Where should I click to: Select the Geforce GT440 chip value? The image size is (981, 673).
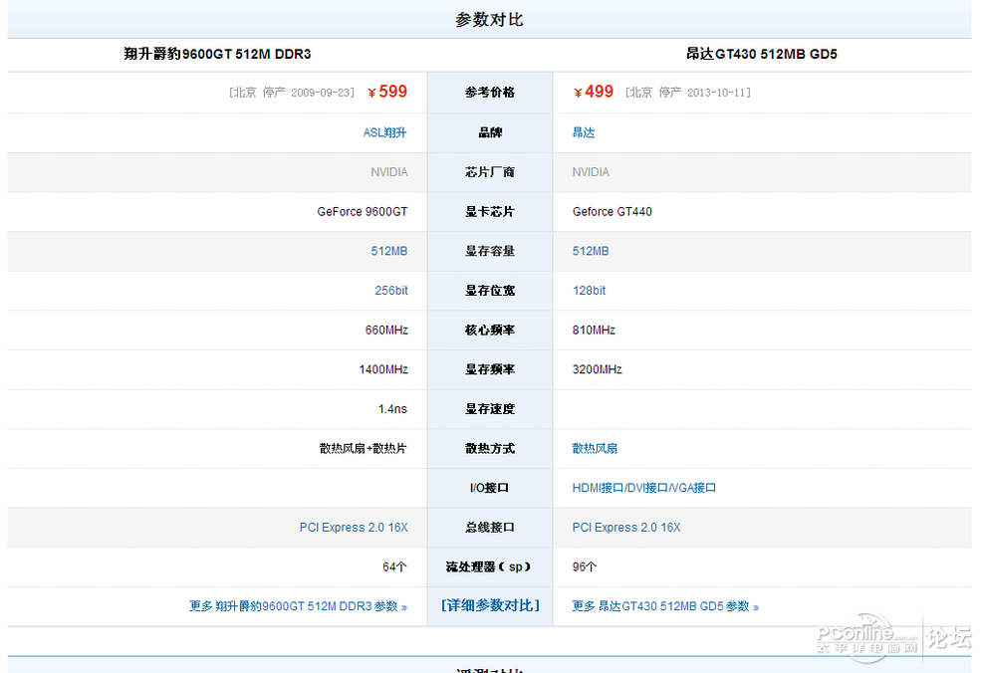(x=612, y=211)
